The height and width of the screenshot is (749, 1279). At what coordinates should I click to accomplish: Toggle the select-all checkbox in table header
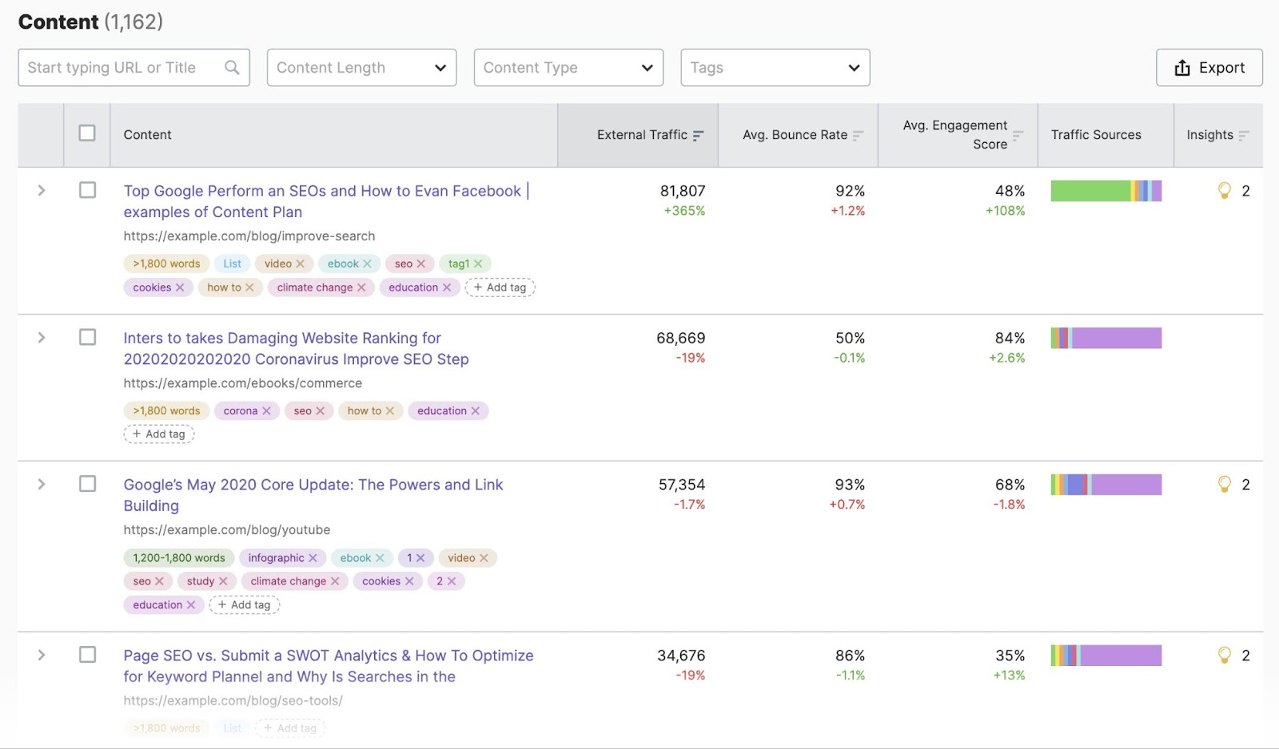click(x=87, y=133)
